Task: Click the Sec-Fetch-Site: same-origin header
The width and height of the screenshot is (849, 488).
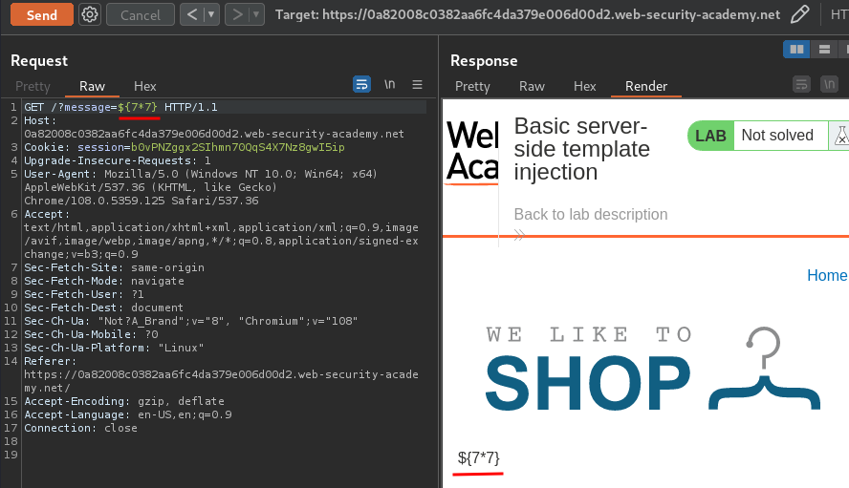Action: click(x=114, y=267)
